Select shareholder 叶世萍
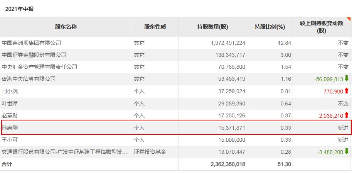Viewport: 352px width, 173px height. (9, 103)
